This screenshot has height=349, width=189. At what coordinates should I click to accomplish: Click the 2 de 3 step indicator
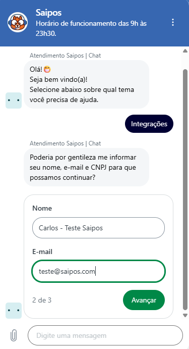tap(42, 300)
